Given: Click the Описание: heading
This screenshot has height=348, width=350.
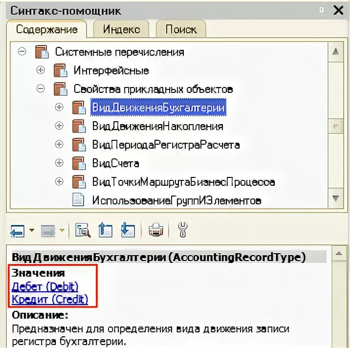Looking at the screenshot, I should tap(40, 315).
